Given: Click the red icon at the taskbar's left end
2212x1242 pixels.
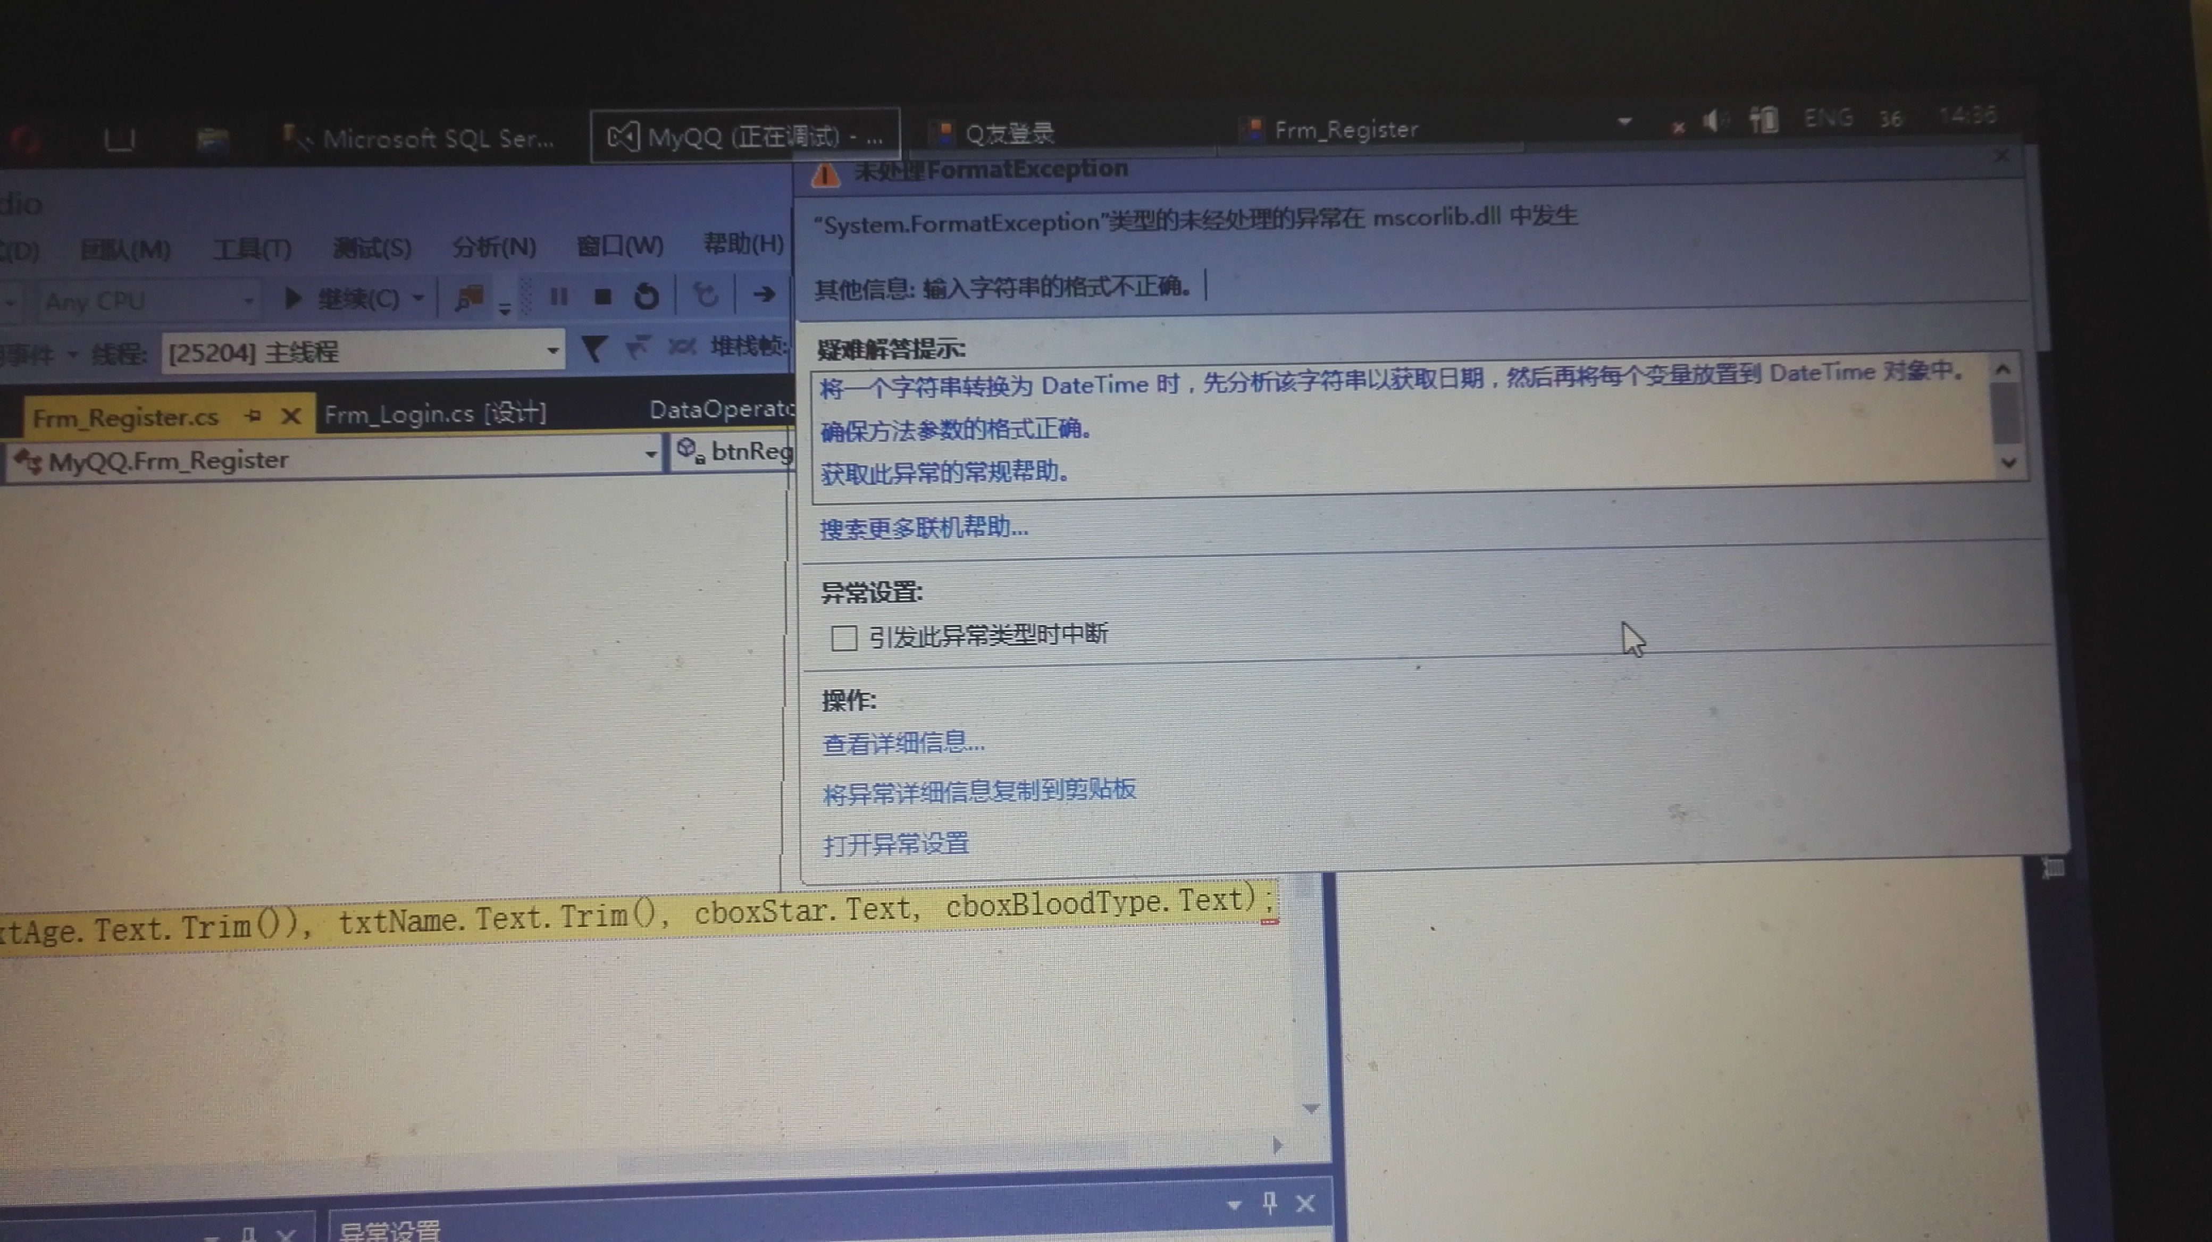Looking at the screenshot, I should (26, 140).
